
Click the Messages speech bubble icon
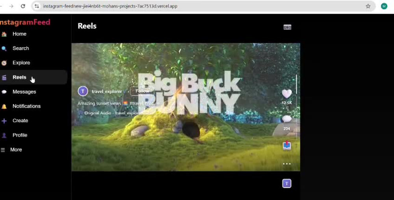[x=4, y=92]
